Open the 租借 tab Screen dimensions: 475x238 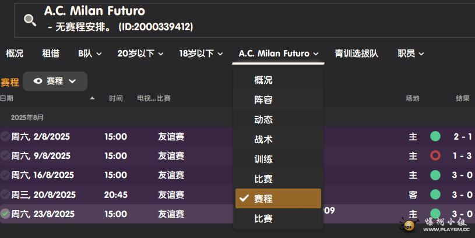(x=51, y=54)
